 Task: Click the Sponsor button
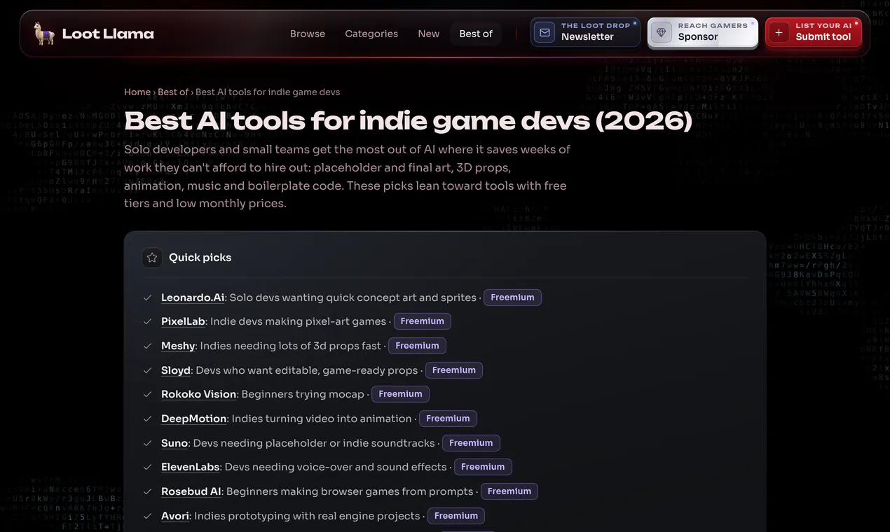[x=703, y=32]
